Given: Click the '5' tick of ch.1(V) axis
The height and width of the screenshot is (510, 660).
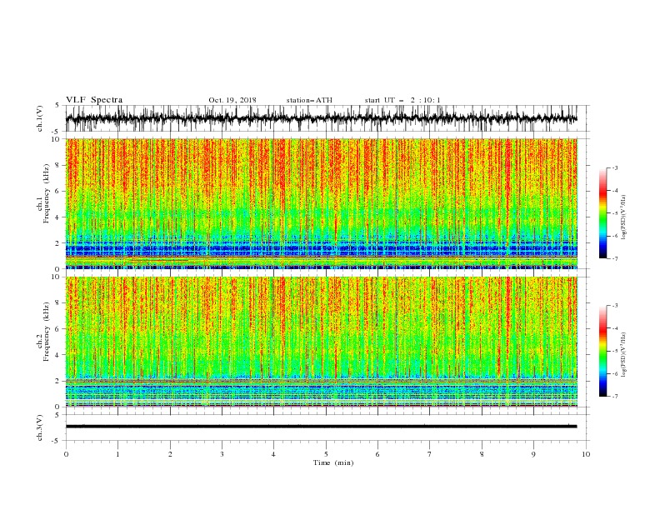Looking at the screenshot, I should click(x=57, y=106).
